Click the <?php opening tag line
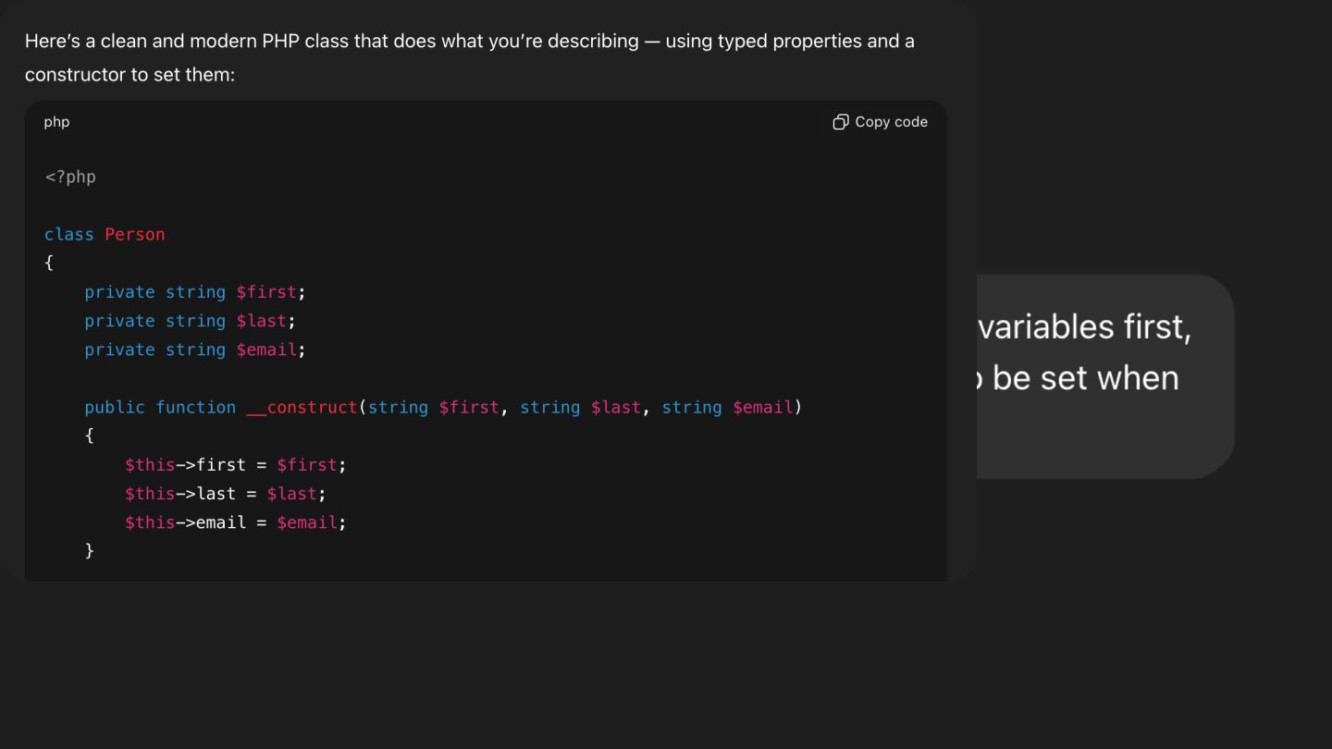 coord(70,177)
